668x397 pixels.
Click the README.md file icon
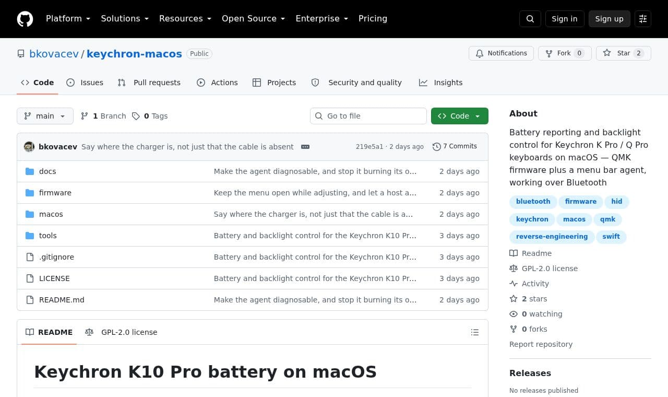click(30, 300)
